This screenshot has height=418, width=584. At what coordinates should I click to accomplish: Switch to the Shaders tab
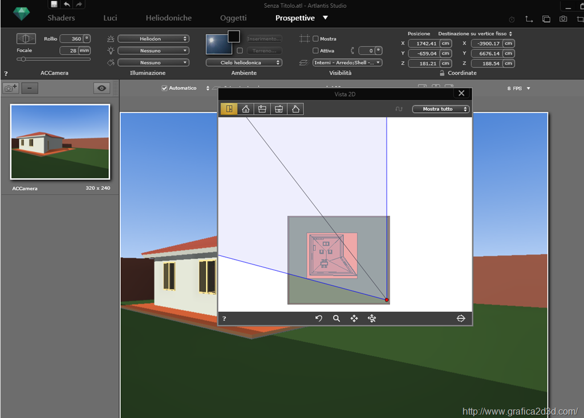61,18
